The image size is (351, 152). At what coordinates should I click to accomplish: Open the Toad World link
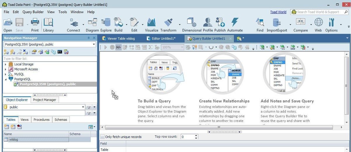(x=278, y=12)
